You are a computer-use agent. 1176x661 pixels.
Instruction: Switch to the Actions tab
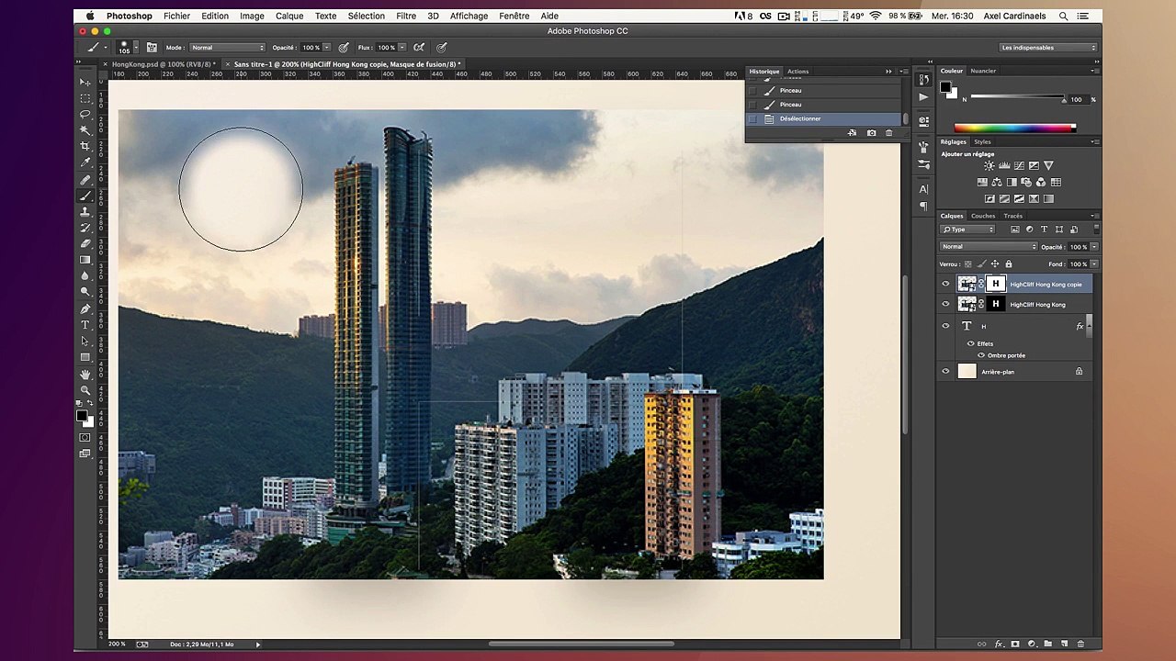coord(797,72)
